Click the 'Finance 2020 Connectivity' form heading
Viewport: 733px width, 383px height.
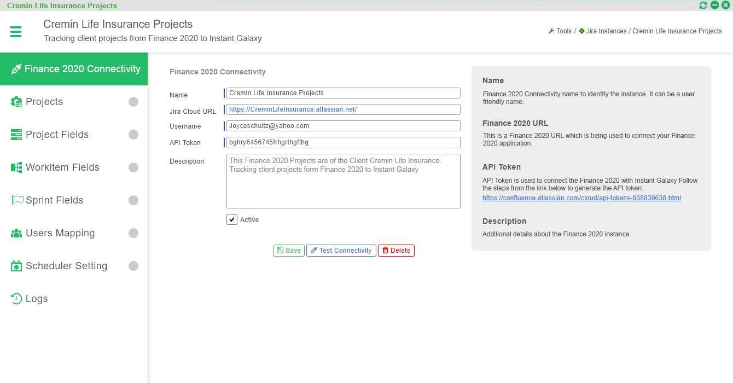coord(218,72)
